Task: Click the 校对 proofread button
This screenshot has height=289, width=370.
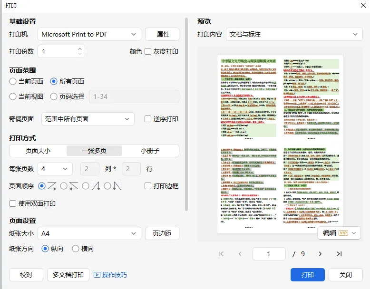Action: [26, 275]
